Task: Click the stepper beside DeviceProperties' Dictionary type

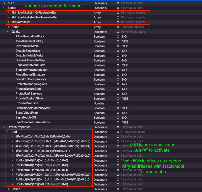Action: coord(118,127)
